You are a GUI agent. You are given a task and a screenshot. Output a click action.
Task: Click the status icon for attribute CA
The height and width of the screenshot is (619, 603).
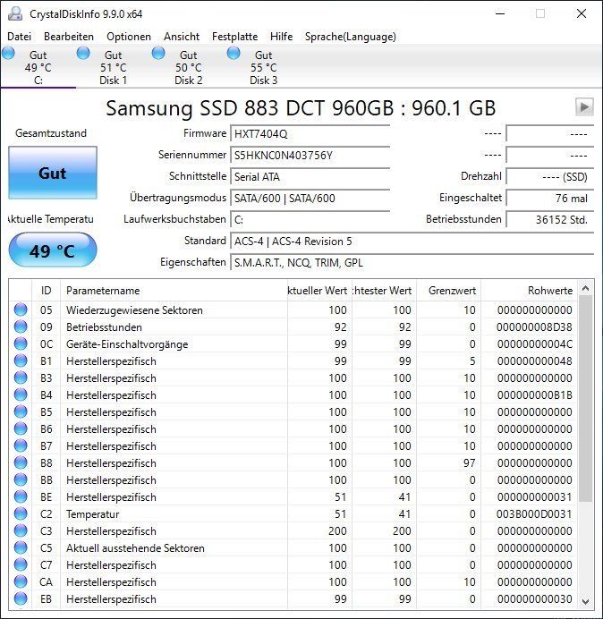point(21,582)
